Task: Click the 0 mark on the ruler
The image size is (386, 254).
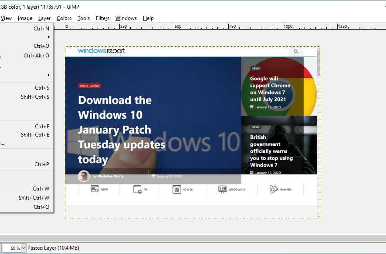Action: pyautogui.click(x=67, y=26)
